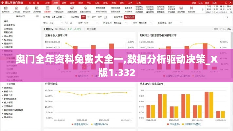The height and width of the screenshot is (131, 233).
Task: Open the 中国企业库 database icon
Action: [x=59, y=9]
